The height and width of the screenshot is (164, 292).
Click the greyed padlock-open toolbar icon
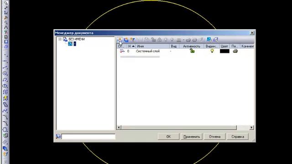click(x=153, y=40)
